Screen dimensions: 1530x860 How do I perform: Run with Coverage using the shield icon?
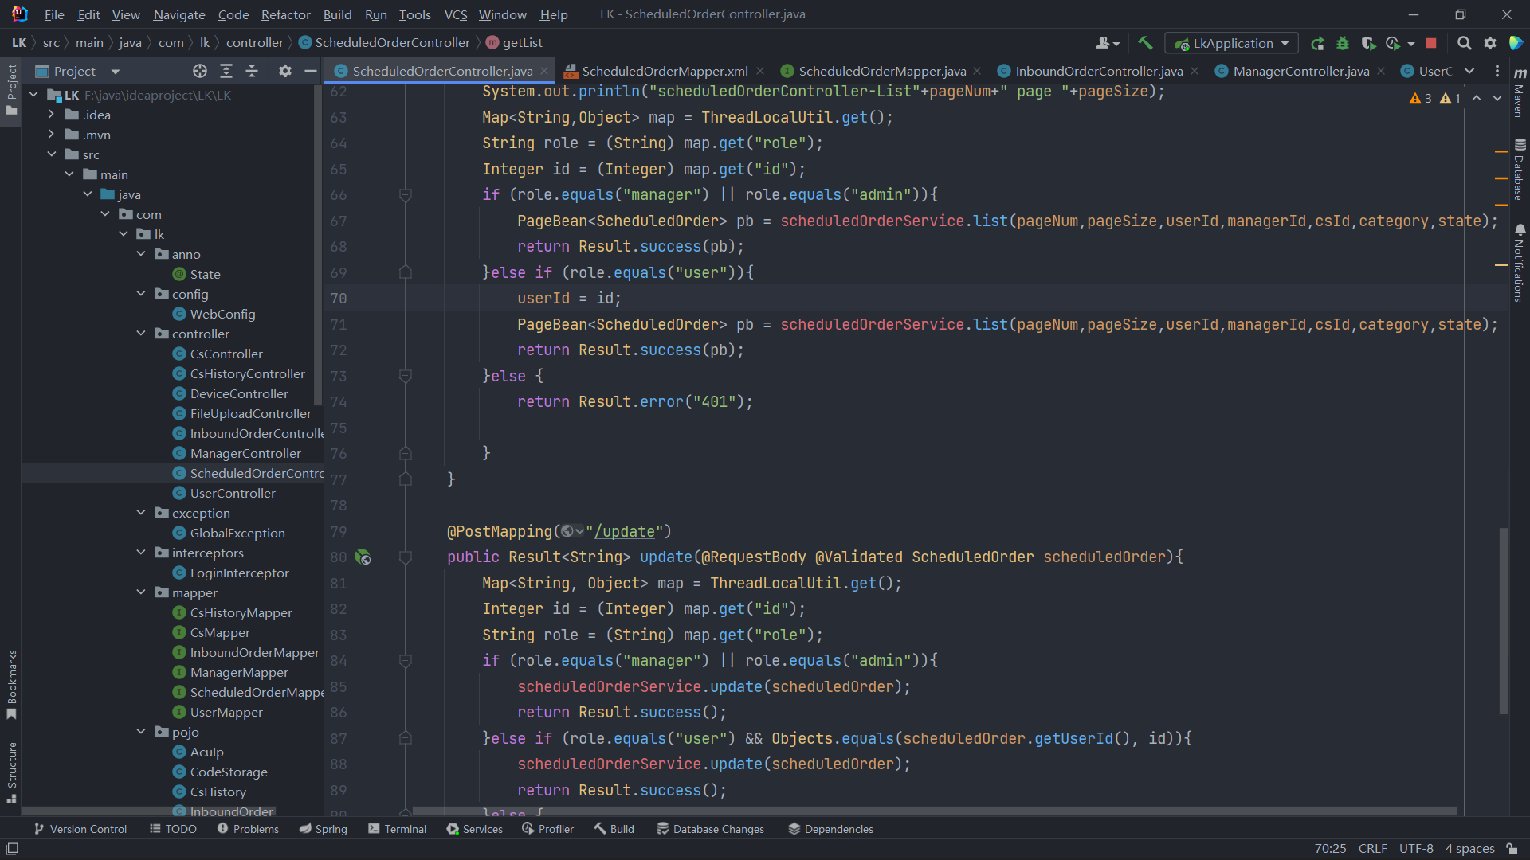(1367, 43)
